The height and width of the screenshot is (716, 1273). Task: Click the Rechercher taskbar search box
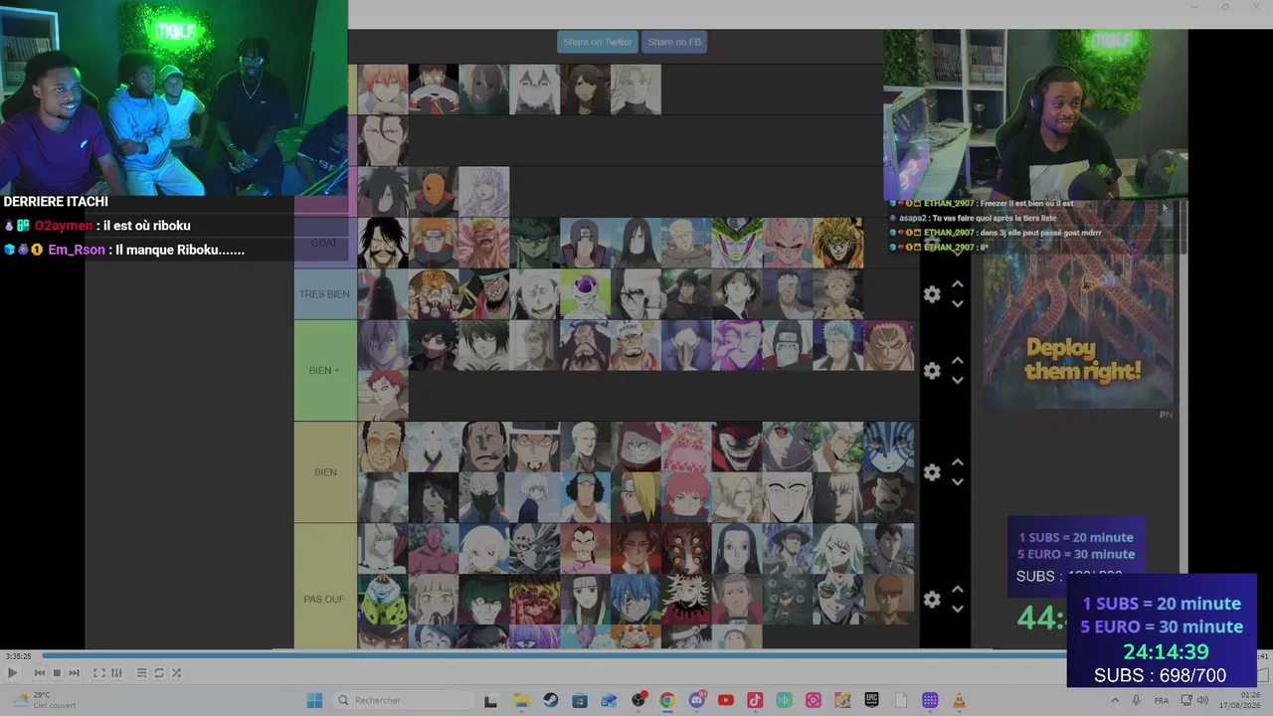point(401,700)
